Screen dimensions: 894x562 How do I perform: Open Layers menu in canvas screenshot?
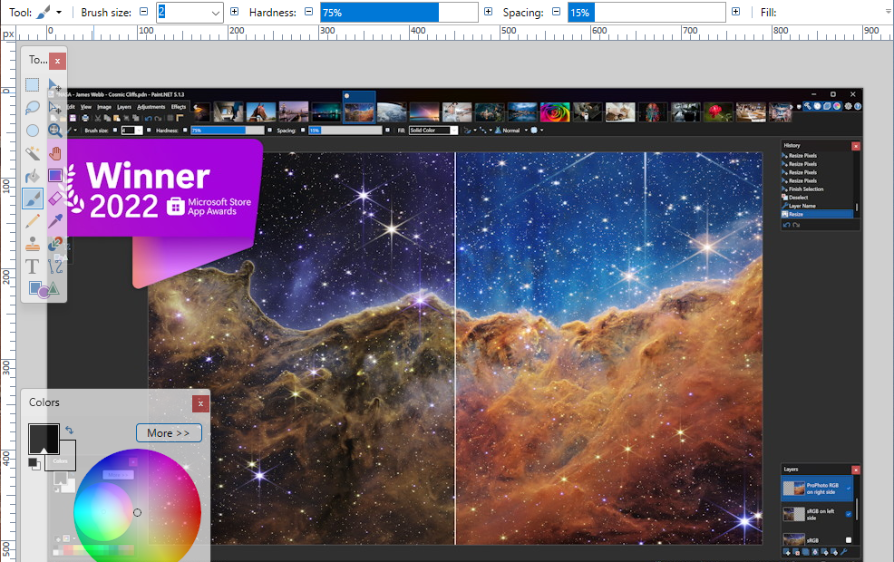(124, 107)
